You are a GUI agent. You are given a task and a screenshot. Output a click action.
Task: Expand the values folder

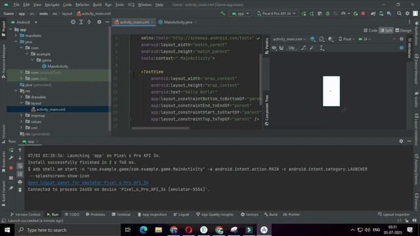tap(21, 121)
